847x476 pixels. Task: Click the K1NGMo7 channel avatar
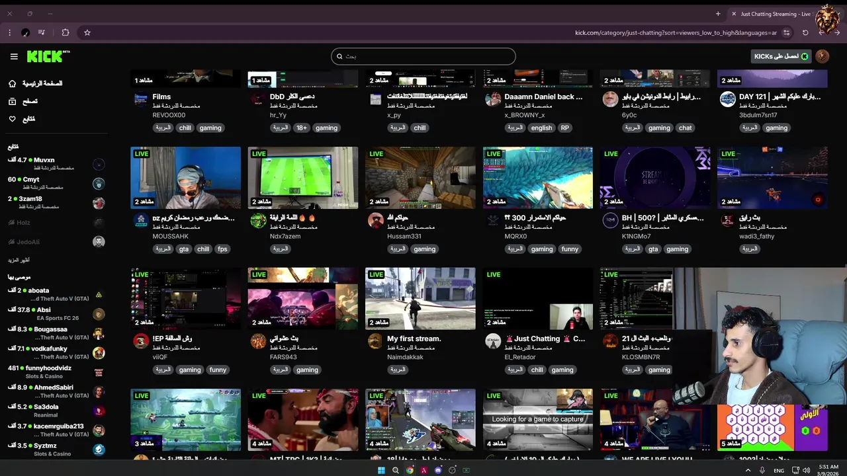point(610,220)
